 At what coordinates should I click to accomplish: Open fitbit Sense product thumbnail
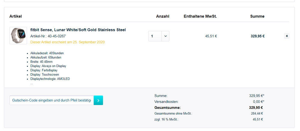(18, 36)
